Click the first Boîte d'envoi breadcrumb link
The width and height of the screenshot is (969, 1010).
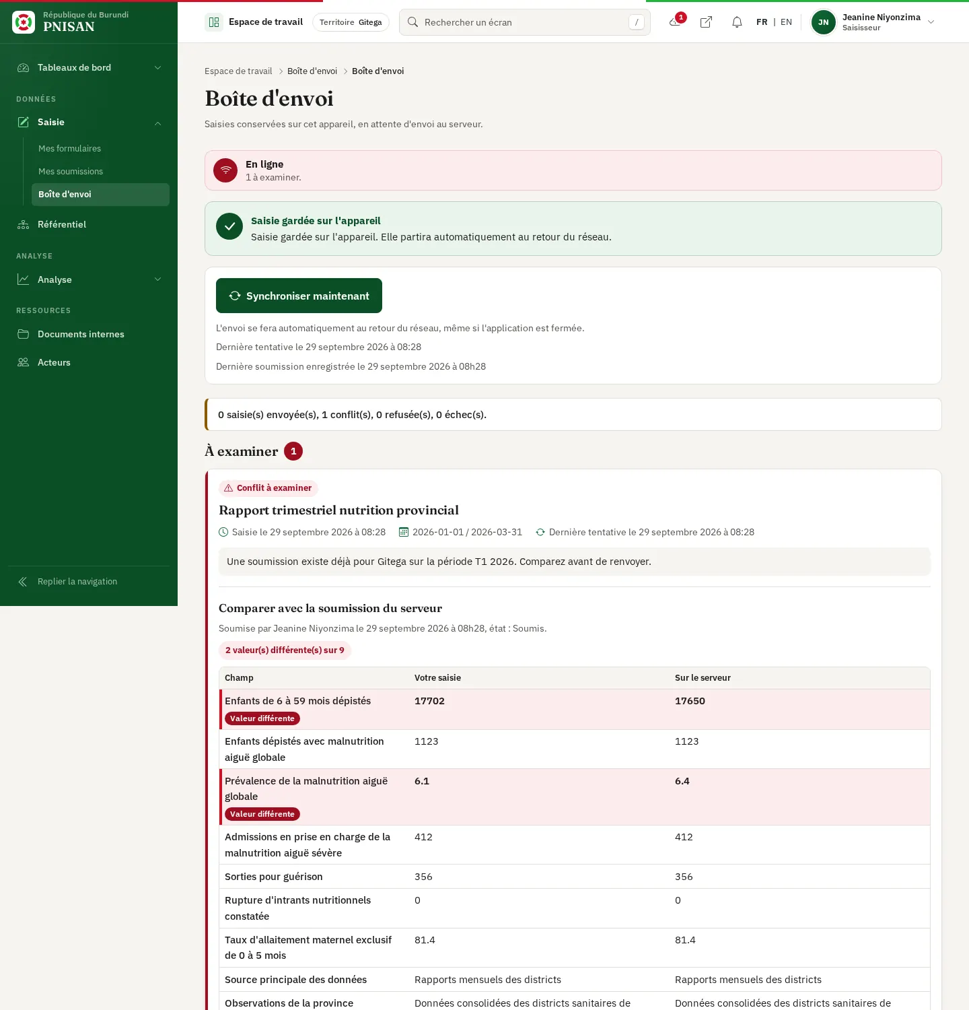coord(312,71)
